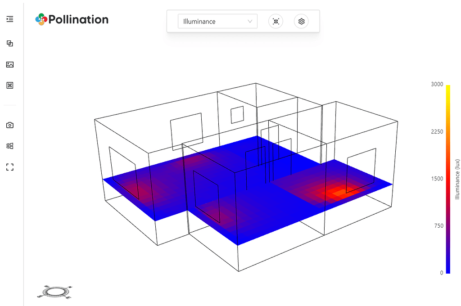The image size is (461, 306).
Task: Take a screenshot with the camera icon
Action: tap(10, 125)
